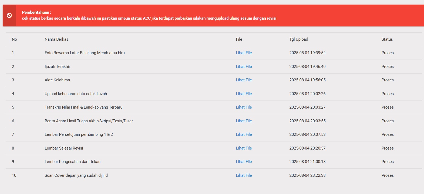This screenshot has width=424, height=194.
Task: Click the No column header
Action: tap(14, 39)
